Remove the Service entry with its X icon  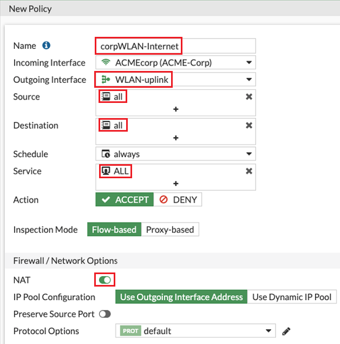249,171
